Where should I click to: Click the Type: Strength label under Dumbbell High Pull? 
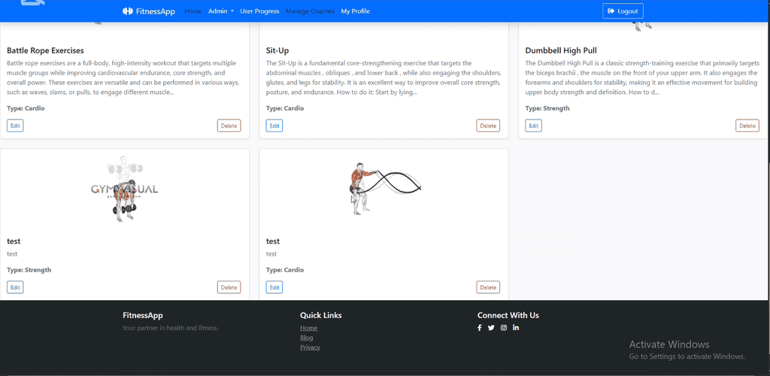coord(547,108)
